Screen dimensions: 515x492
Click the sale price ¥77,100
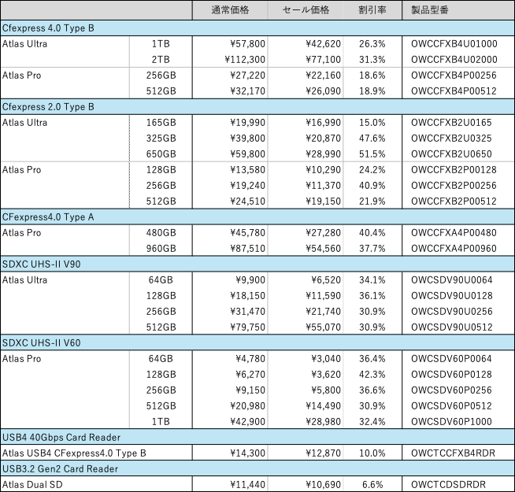[323, 60]
